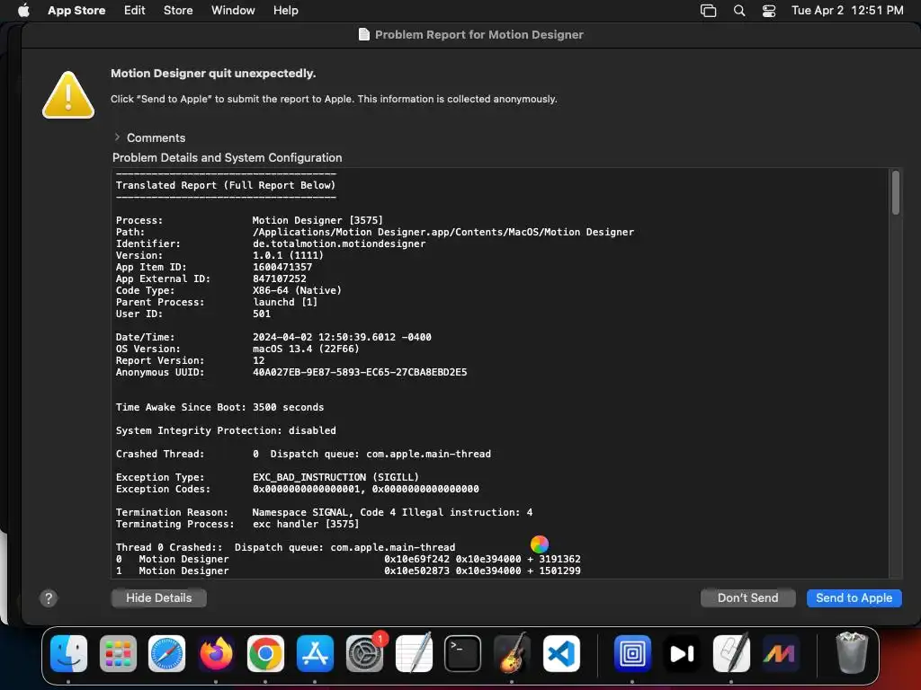Click the report's vertical scrollbar

click(x=895, y=192)
